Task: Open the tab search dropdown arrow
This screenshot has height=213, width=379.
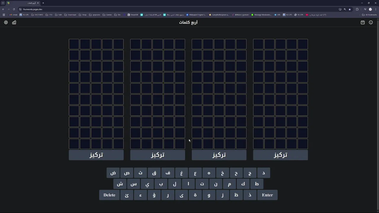Action: point(3,3)
